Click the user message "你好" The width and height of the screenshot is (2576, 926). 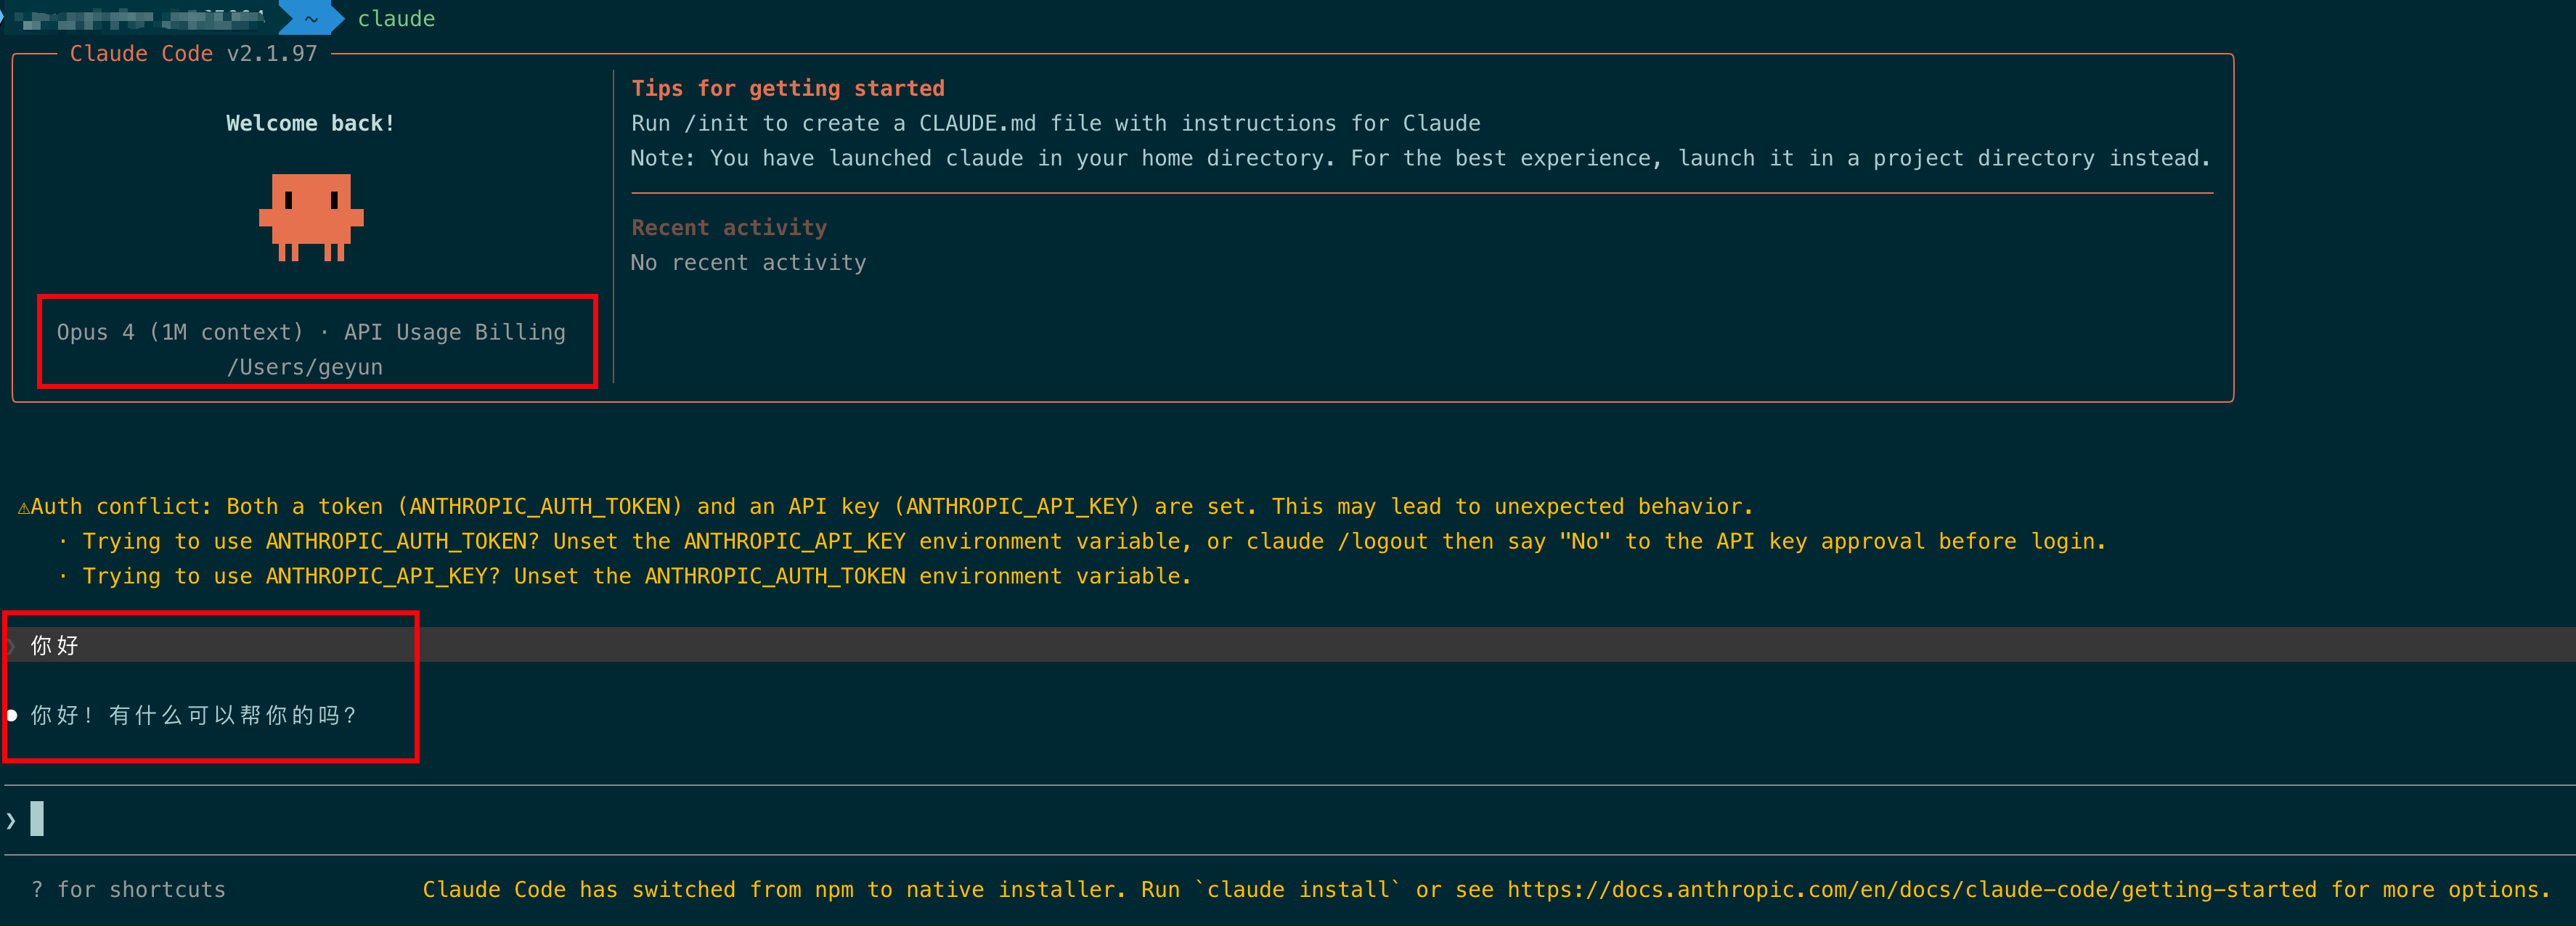(x=54, y=645)
